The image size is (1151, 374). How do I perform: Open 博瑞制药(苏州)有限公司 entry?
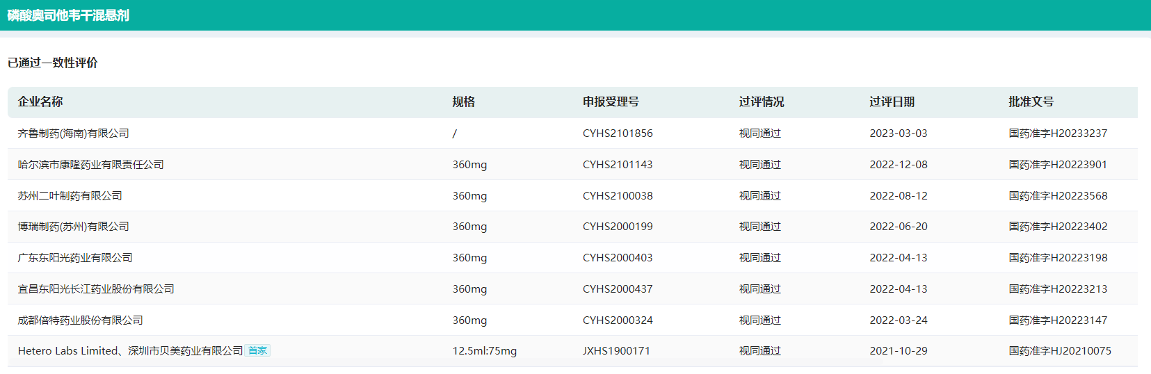click(74, 227)
